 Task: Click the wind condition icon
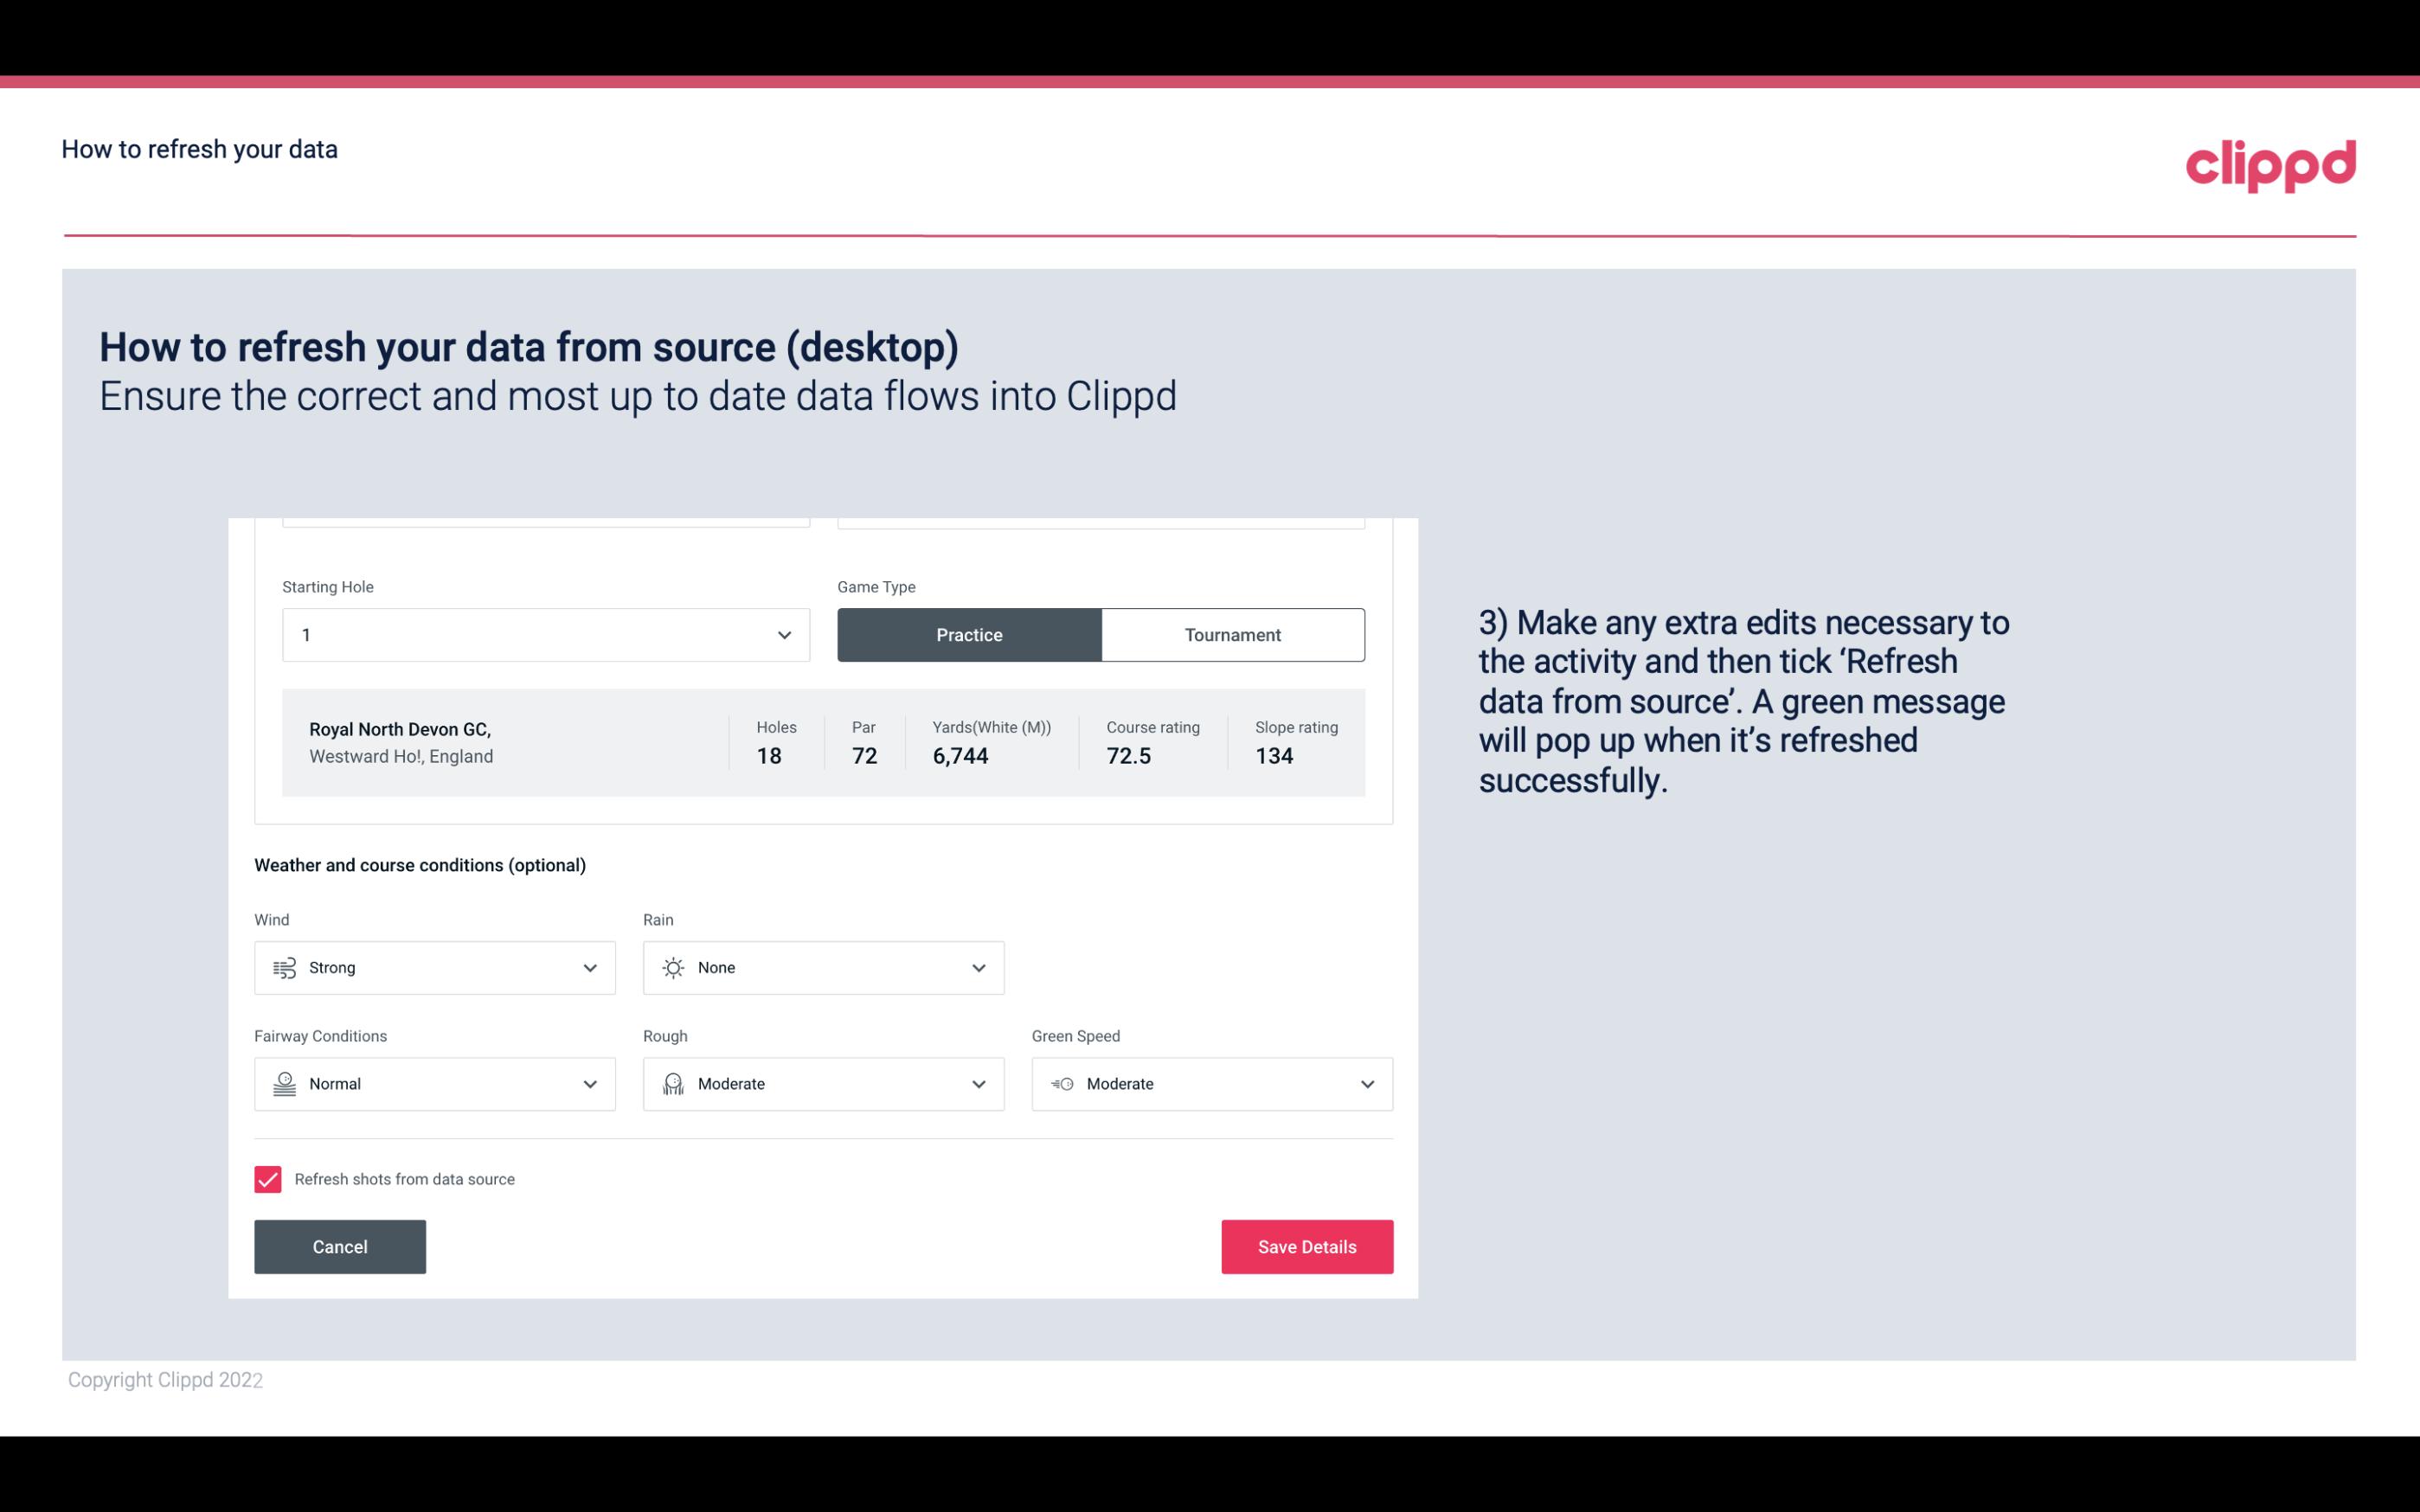coord(284,967)
